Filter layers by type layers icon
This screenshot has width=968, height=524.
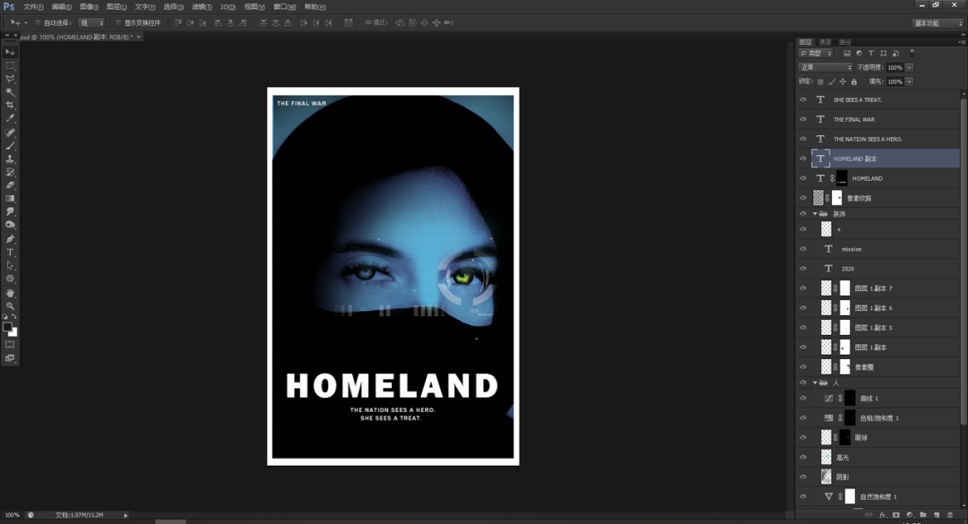click(x=871, y=54)
